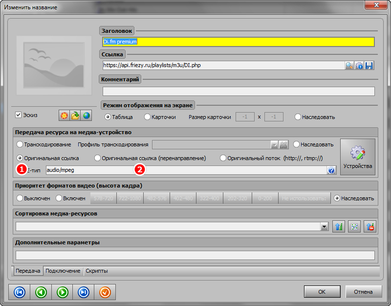Click the blue floppy disk save icon
The height and width of the screenshot is (306, 391).
pyautogui.click(x=369, y=66)
